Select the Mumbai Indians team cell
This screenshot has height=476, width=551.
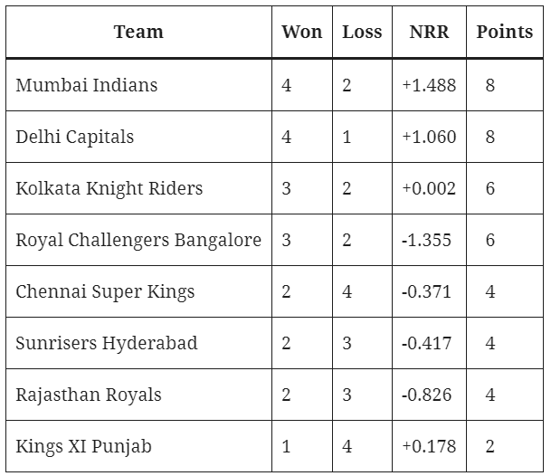tap(138, 85)
